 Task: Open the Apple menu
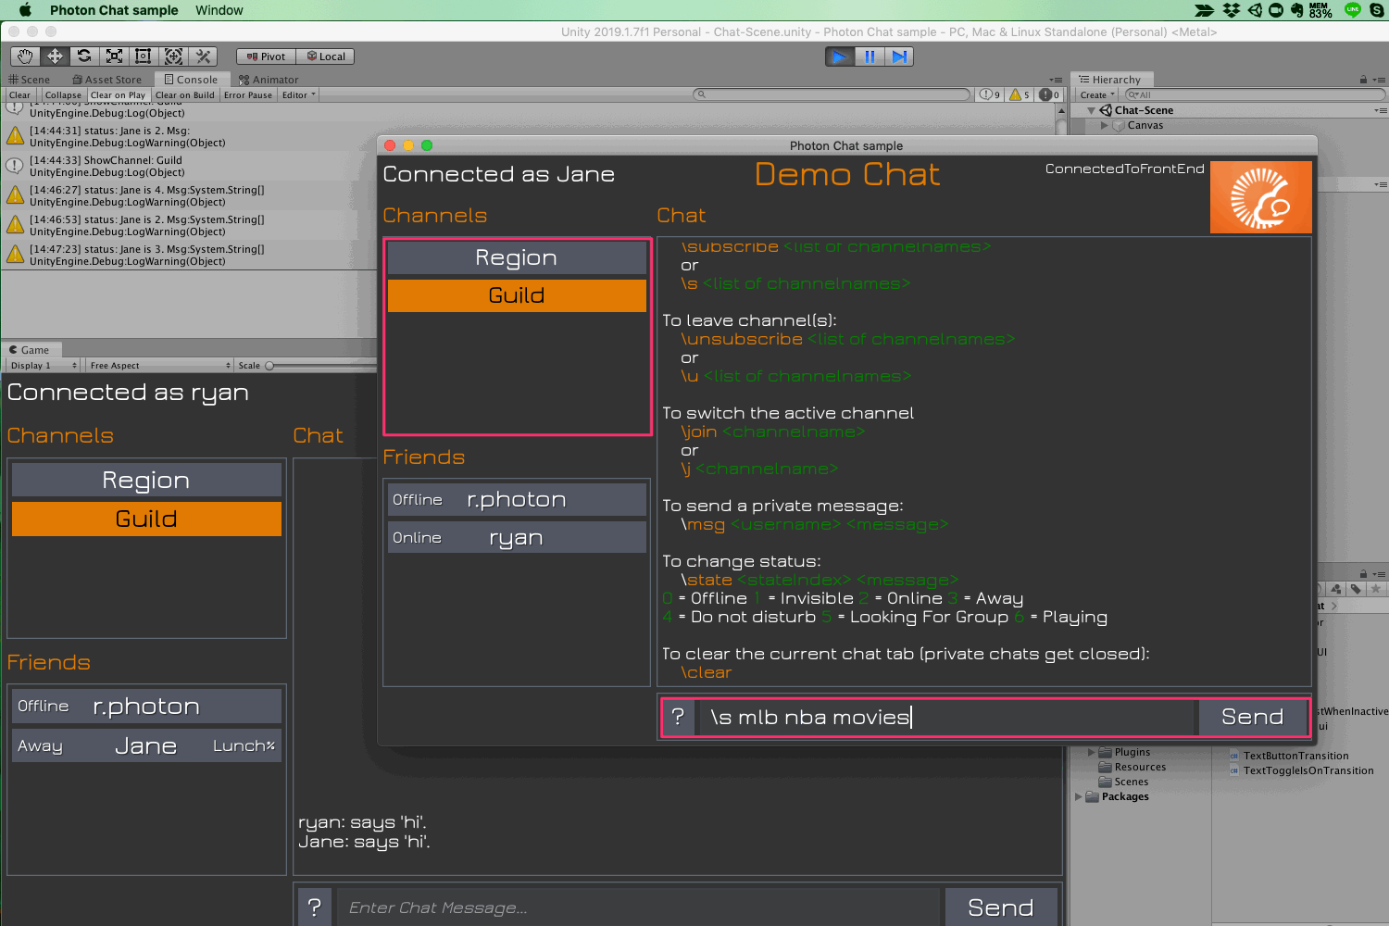pos(25,10)
